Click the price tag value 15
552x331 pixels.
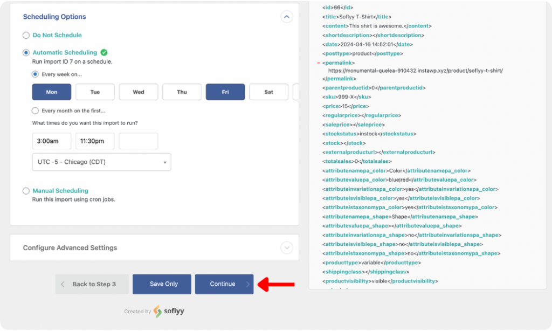click(346, 106)
